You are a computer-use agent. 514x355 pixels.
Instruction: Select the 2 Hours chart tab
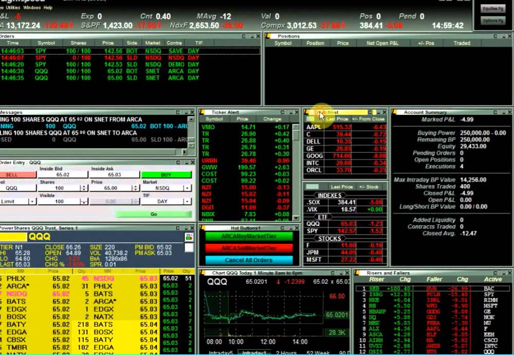pos(286,352)
